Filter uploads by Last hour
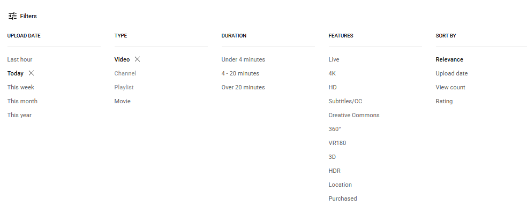This screenshot has height=214, width=527. [x=20, y=59]
